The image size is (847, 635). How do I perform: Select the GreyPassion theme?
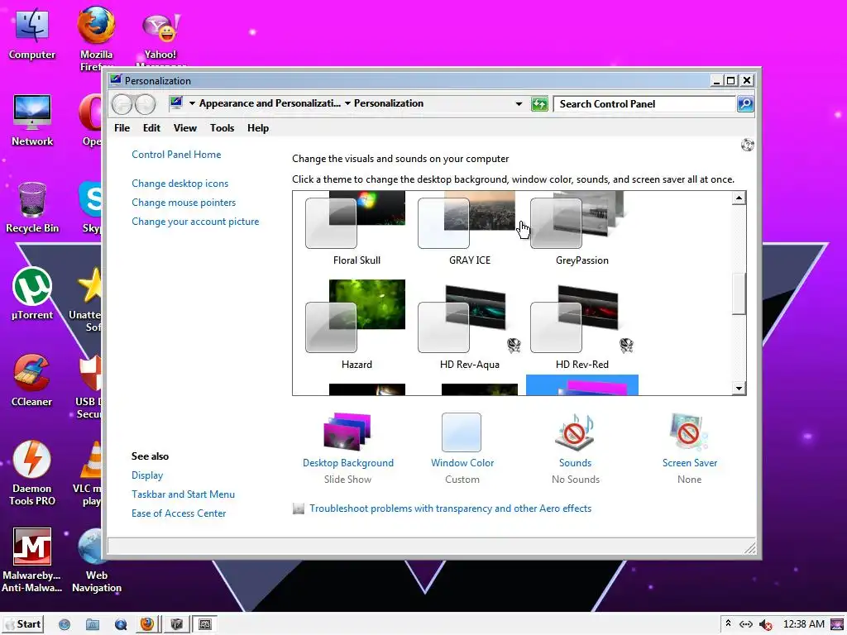pos(581,227)
